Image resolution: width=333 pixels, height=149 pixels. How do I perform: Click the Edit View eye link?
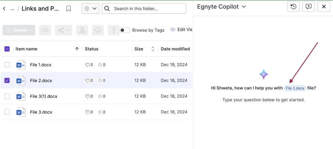(x=181, y=30)
